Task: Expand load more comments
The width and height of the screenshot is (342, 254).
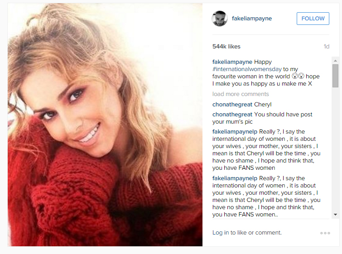Action: click(241, 94)
